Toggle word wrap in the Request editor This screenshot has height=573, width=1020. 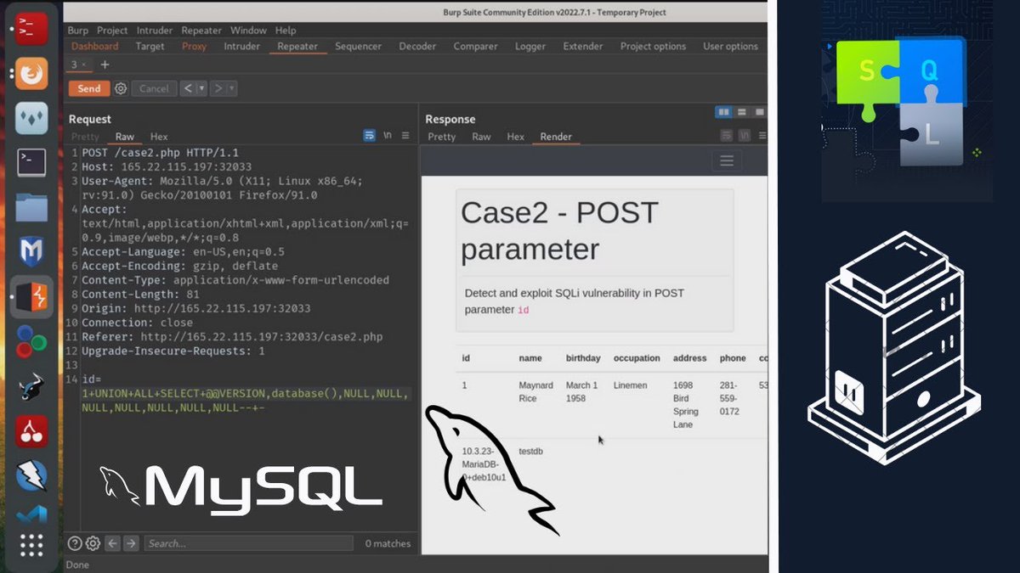tap(369, 134)
